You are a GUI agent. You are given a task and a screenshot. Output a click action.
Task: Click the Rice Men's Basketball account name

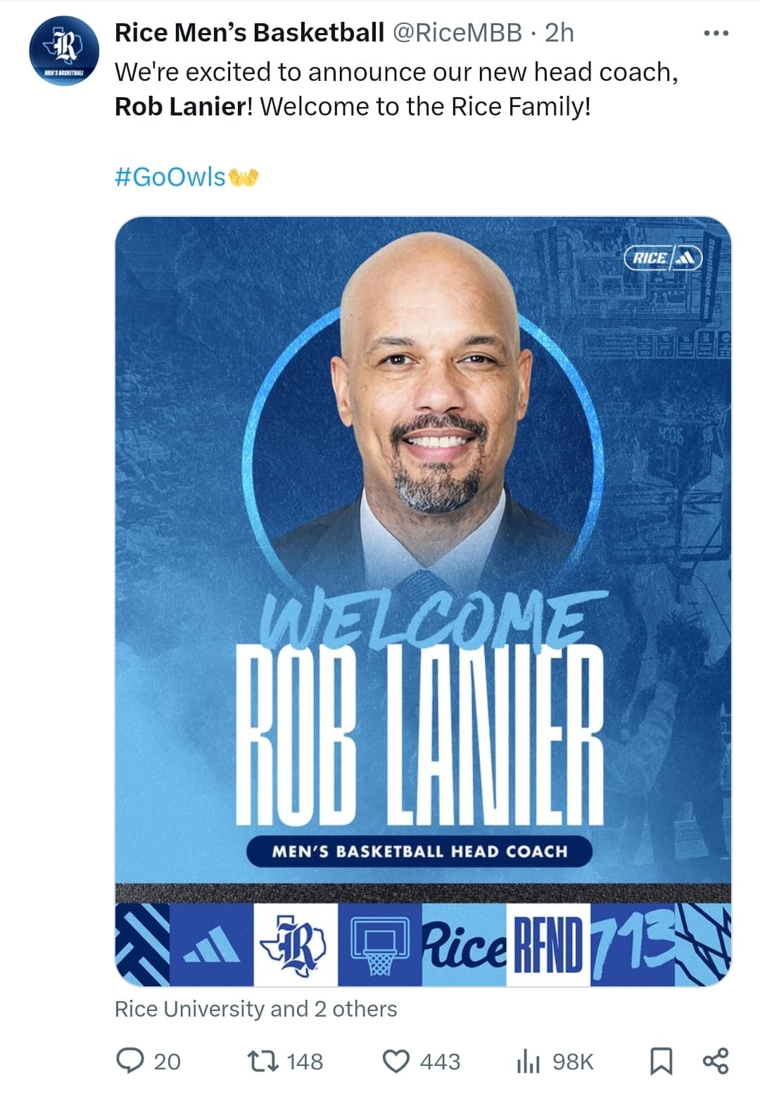click(249, 32)
